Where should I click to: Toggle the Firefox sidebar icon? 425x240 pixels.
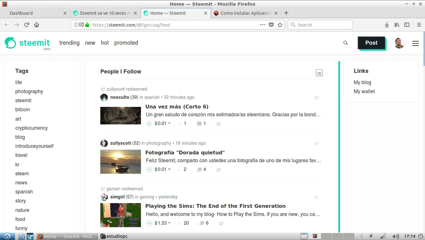click(407, 25)
